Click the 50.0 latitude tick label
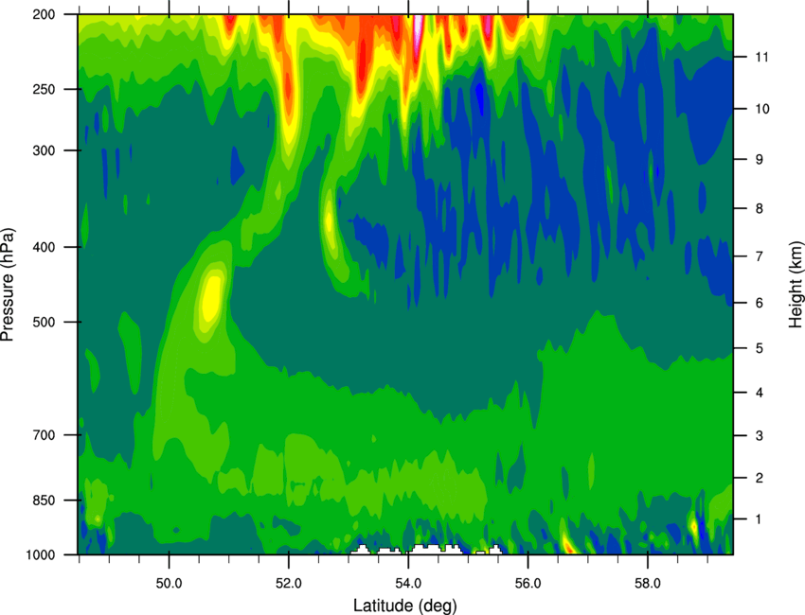The width and height of the screenshot is (805, 615). [169, 584]
